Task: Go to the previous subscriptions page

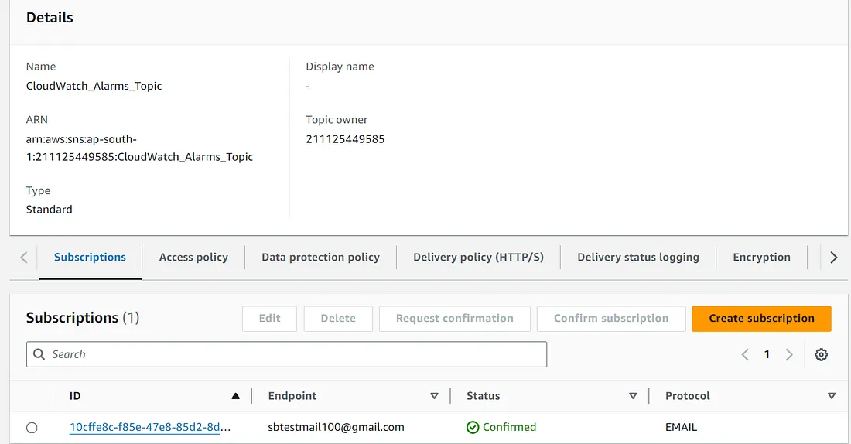Action: tap(745, 354)
